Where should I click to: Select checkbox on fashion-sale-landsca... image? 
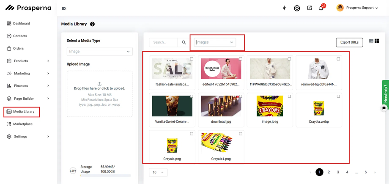click(192, 59)
